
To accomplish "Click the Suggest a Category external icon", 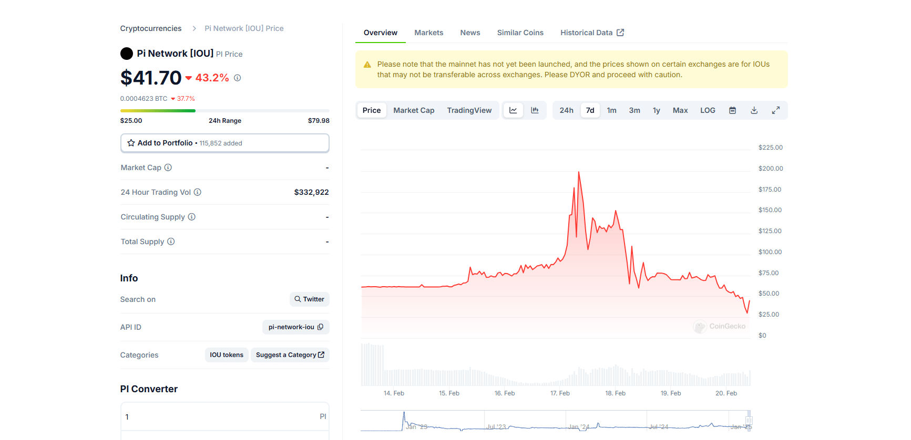I will [x=321, y=355].
